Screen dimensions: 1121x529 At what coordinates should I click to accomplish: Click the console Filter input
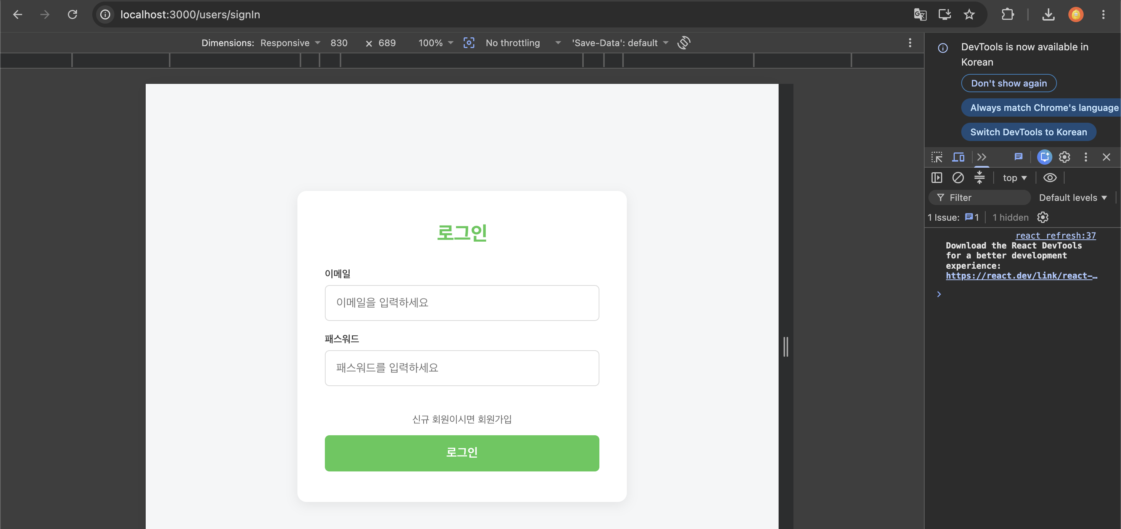(980, 197)
